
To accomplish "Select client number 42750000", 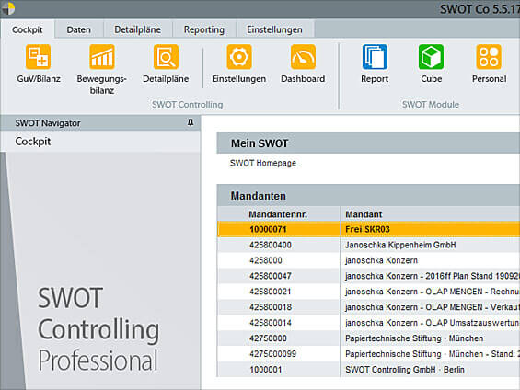I will tap(268, 338).
